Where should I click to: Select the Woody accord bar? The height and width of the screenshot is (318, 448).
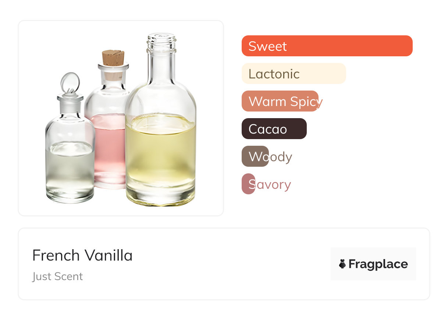point(255,156)
